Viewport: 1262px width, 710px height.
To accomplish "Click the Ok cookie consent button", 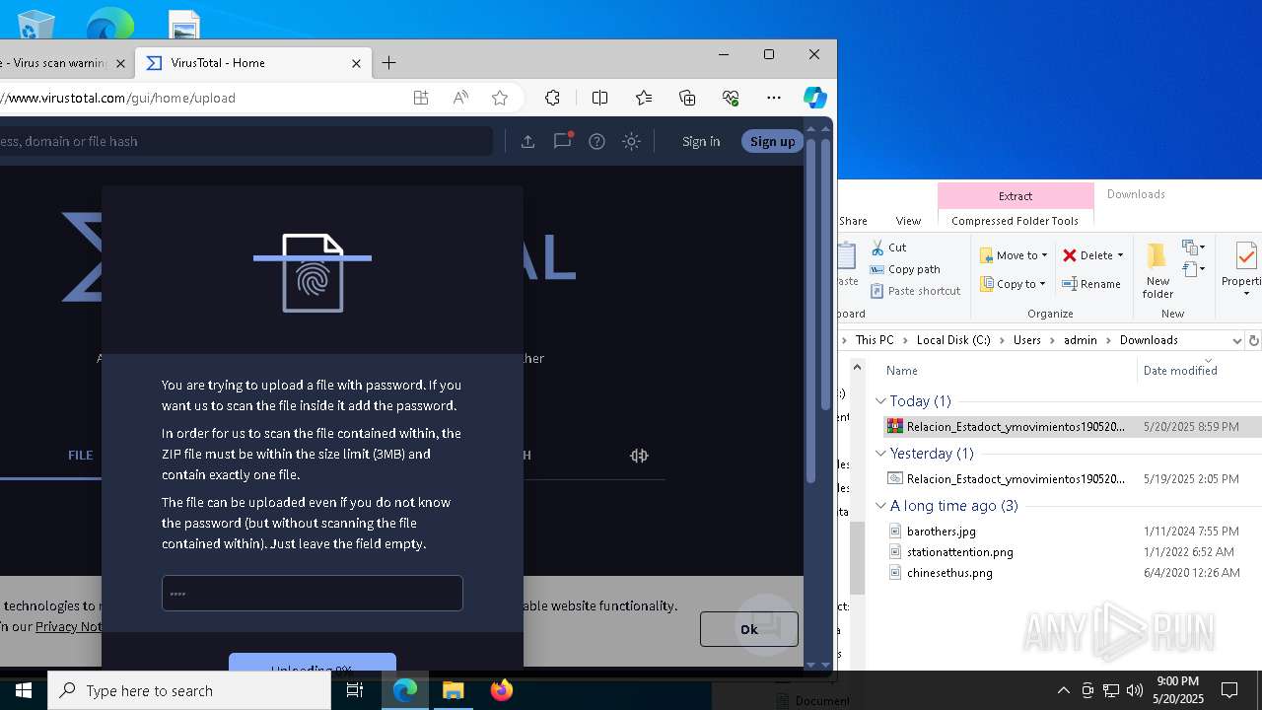I will [749, 629].
